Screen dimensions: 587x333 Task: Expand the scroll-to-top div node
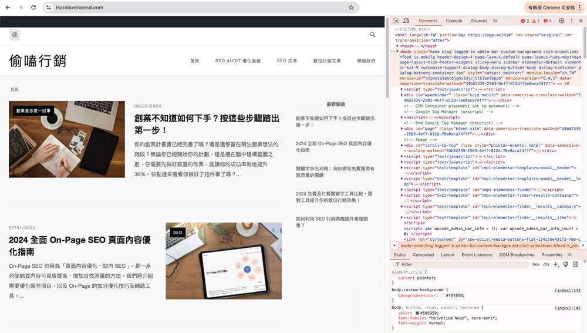402,145
